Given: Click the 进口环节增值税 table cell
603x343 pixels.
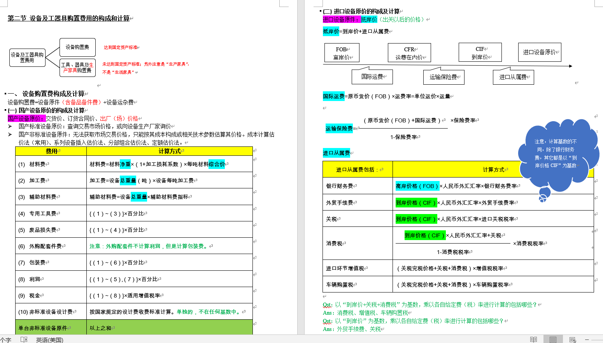Looking at the screenshot, I should (358, 268).
